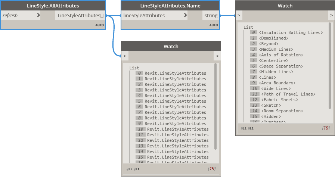Collapse the List header in the names Watch
The height and width of the screenshot is (178, 335).
point(248,27)
